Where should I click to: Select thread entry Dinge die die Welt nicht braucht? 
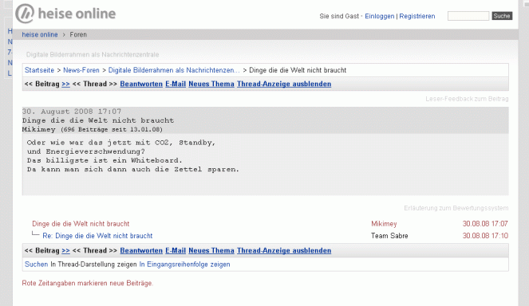pos(81,224)
